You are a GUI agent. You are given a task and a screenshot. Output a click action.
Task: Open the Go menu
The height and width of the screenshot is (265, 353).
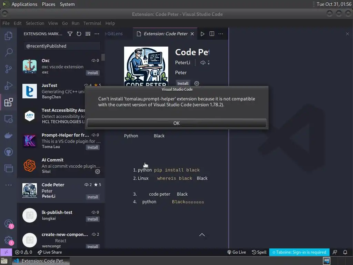click(65, 23)
